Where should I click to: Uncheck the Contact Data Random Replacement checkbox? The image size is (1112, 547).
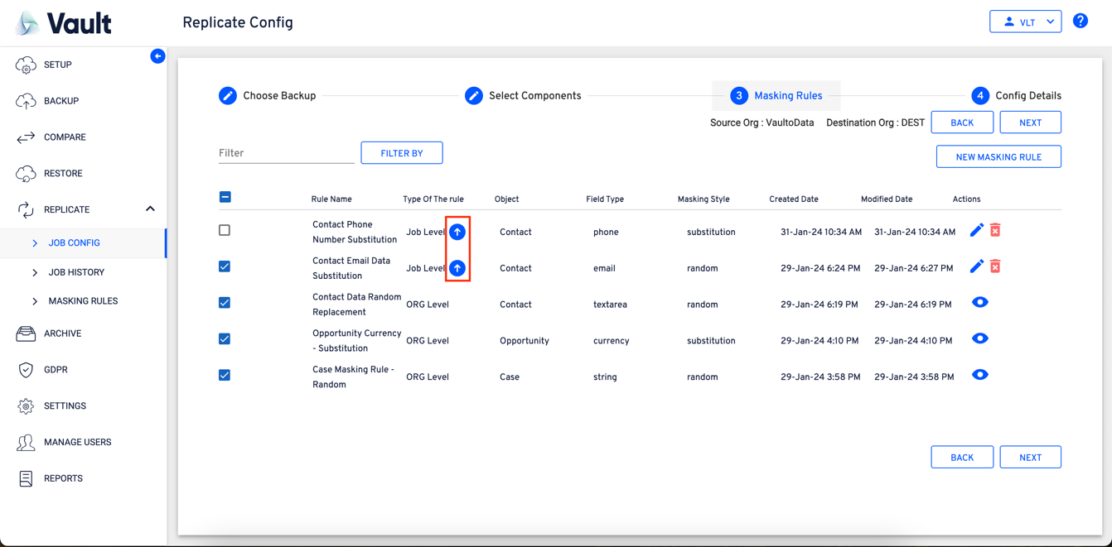tap(225, 303)
